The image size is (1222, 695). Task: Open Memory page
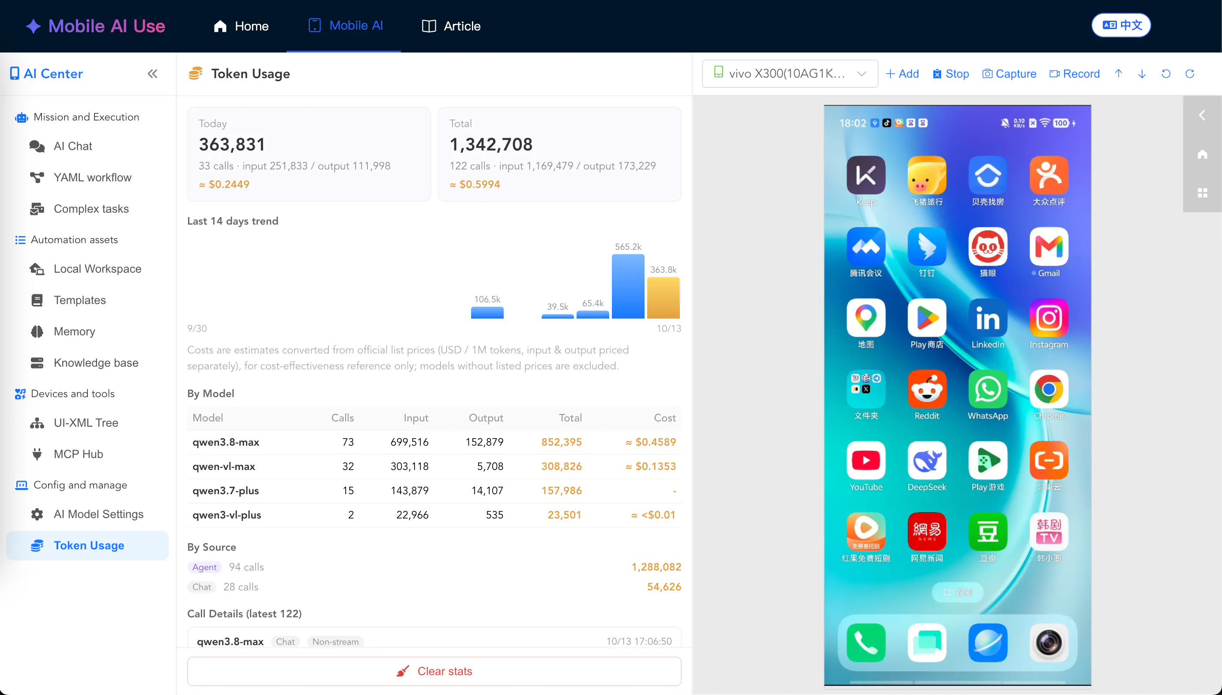(87, 331)
